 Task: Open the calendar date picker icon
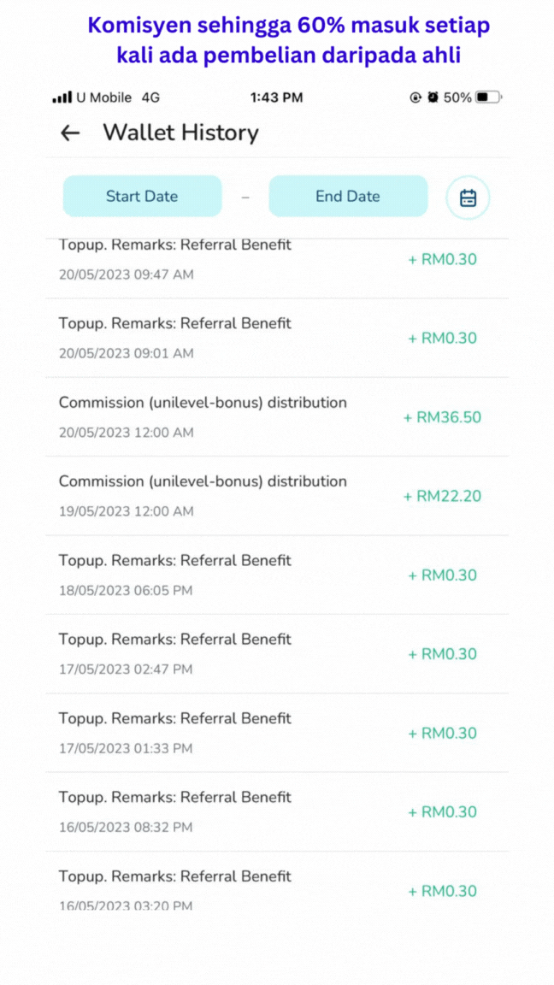468,198
